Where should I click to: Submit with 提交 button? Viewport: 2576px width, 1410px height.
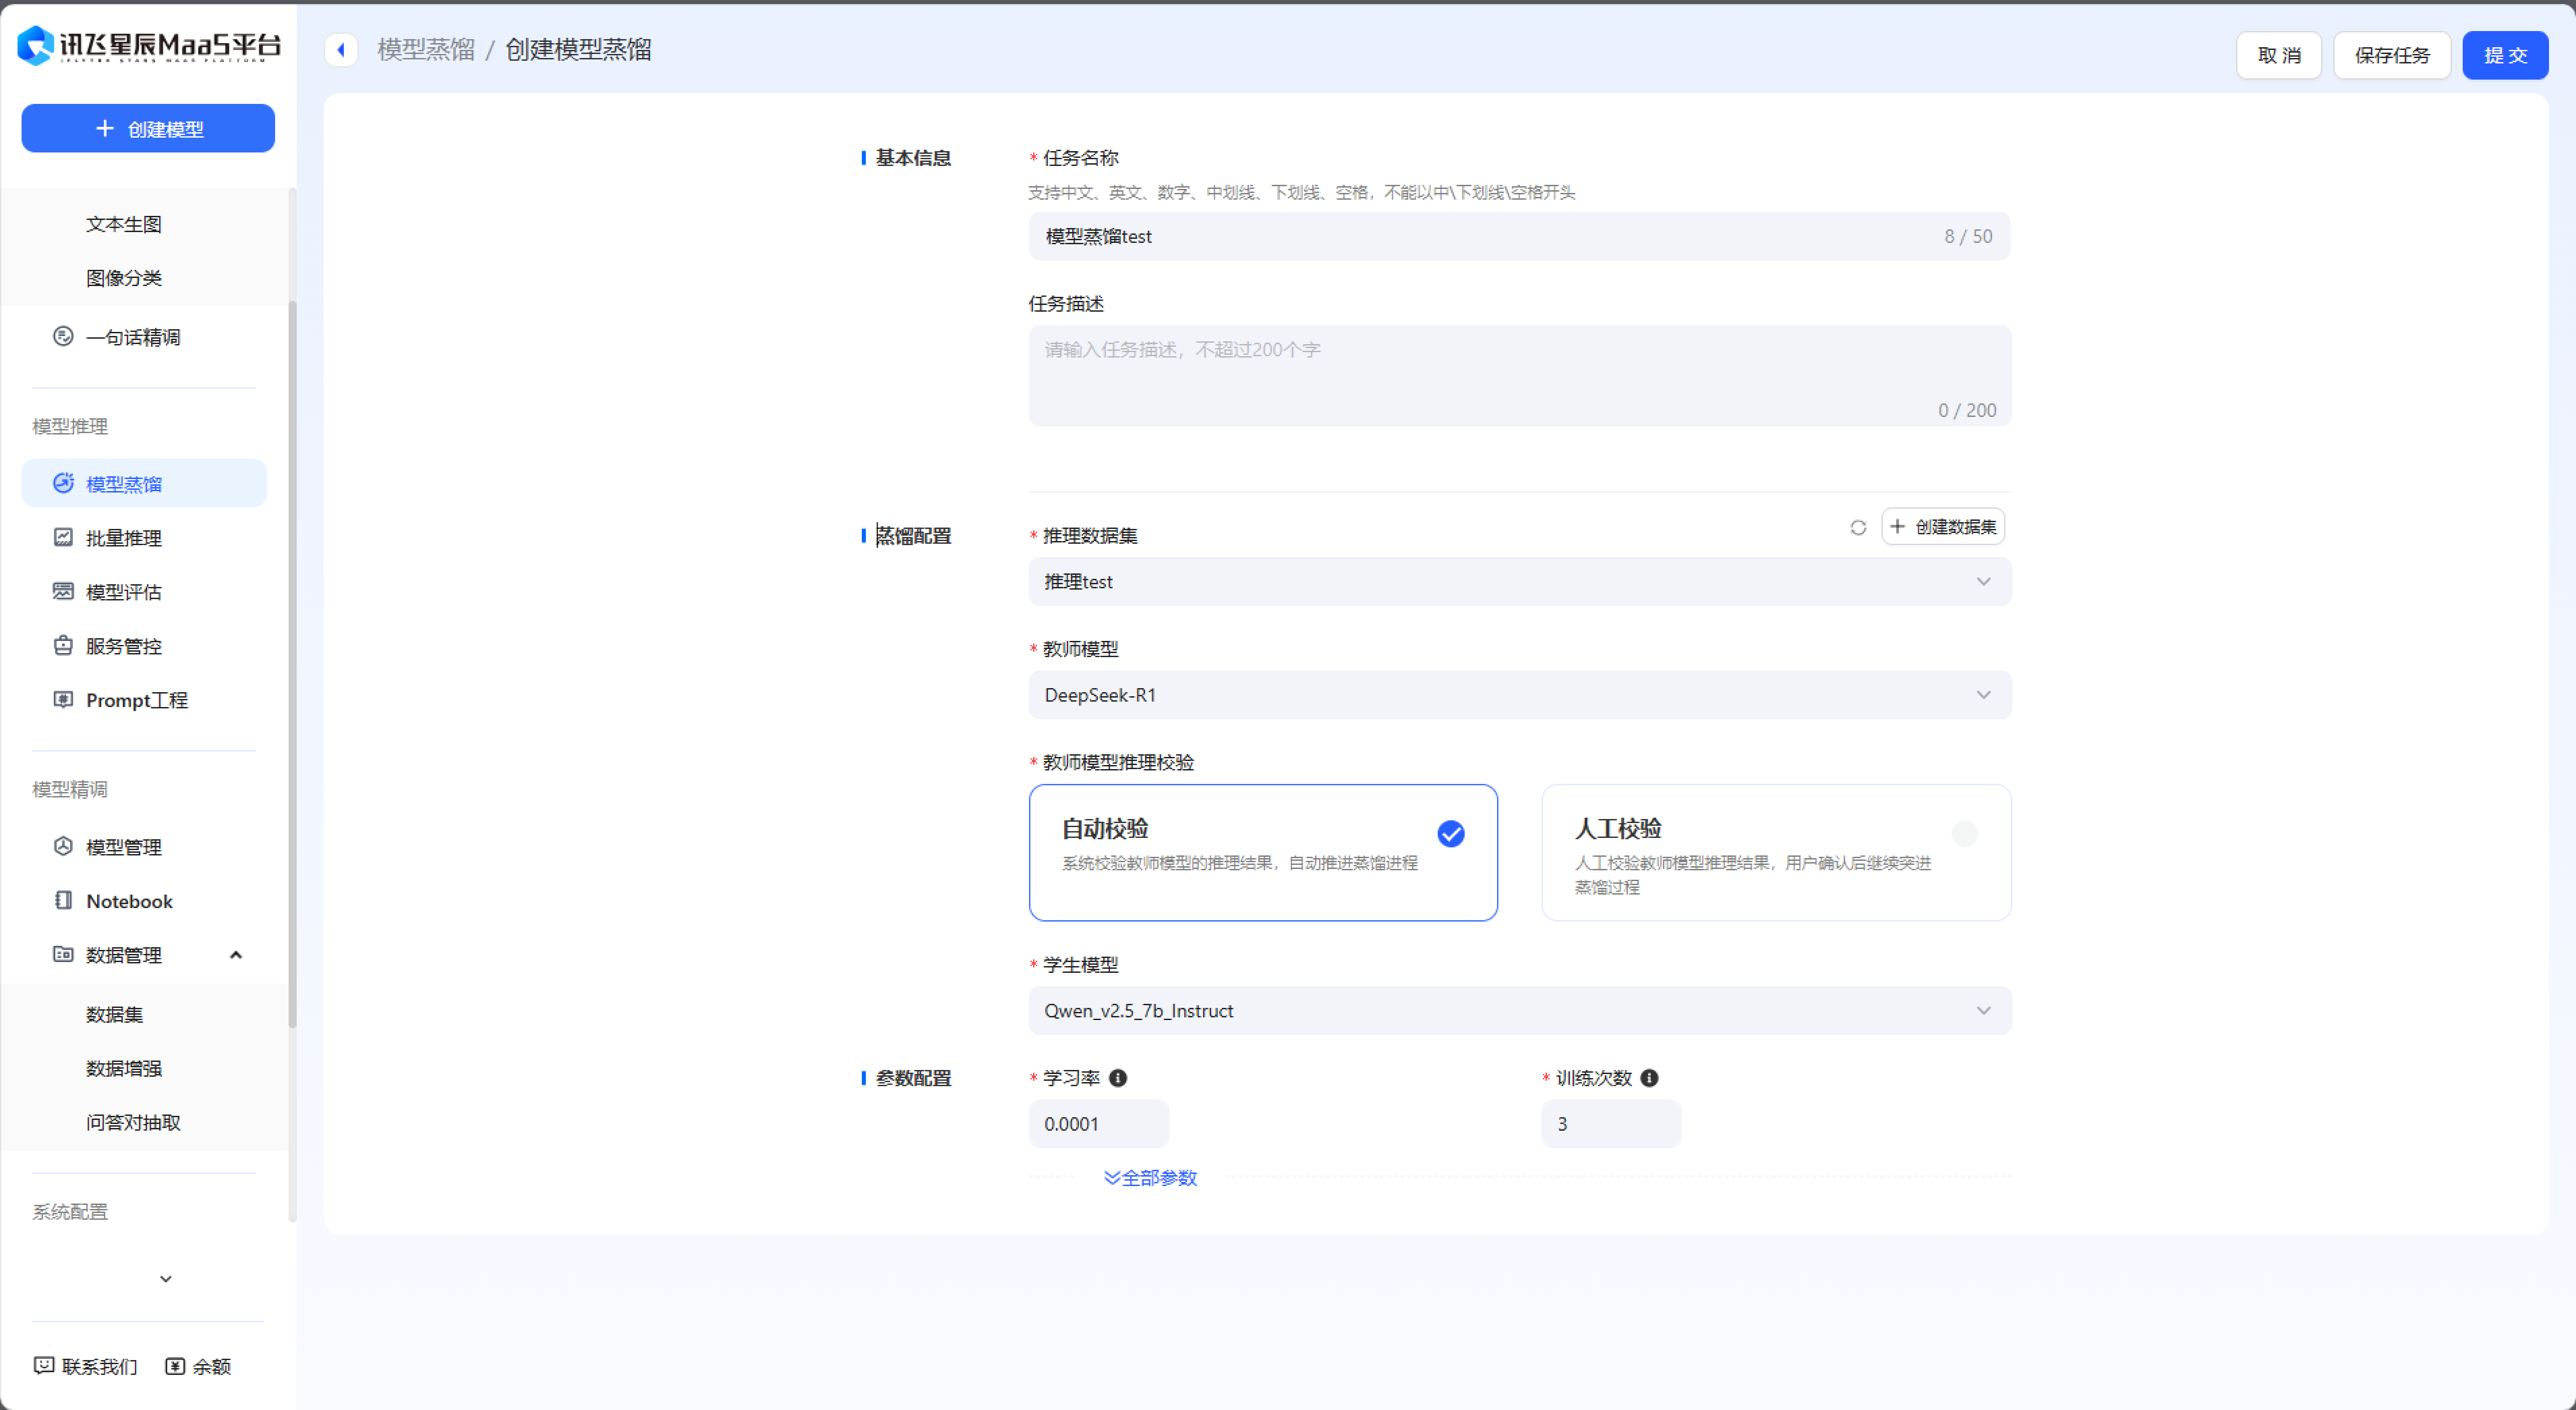(x=2505, y=55)
